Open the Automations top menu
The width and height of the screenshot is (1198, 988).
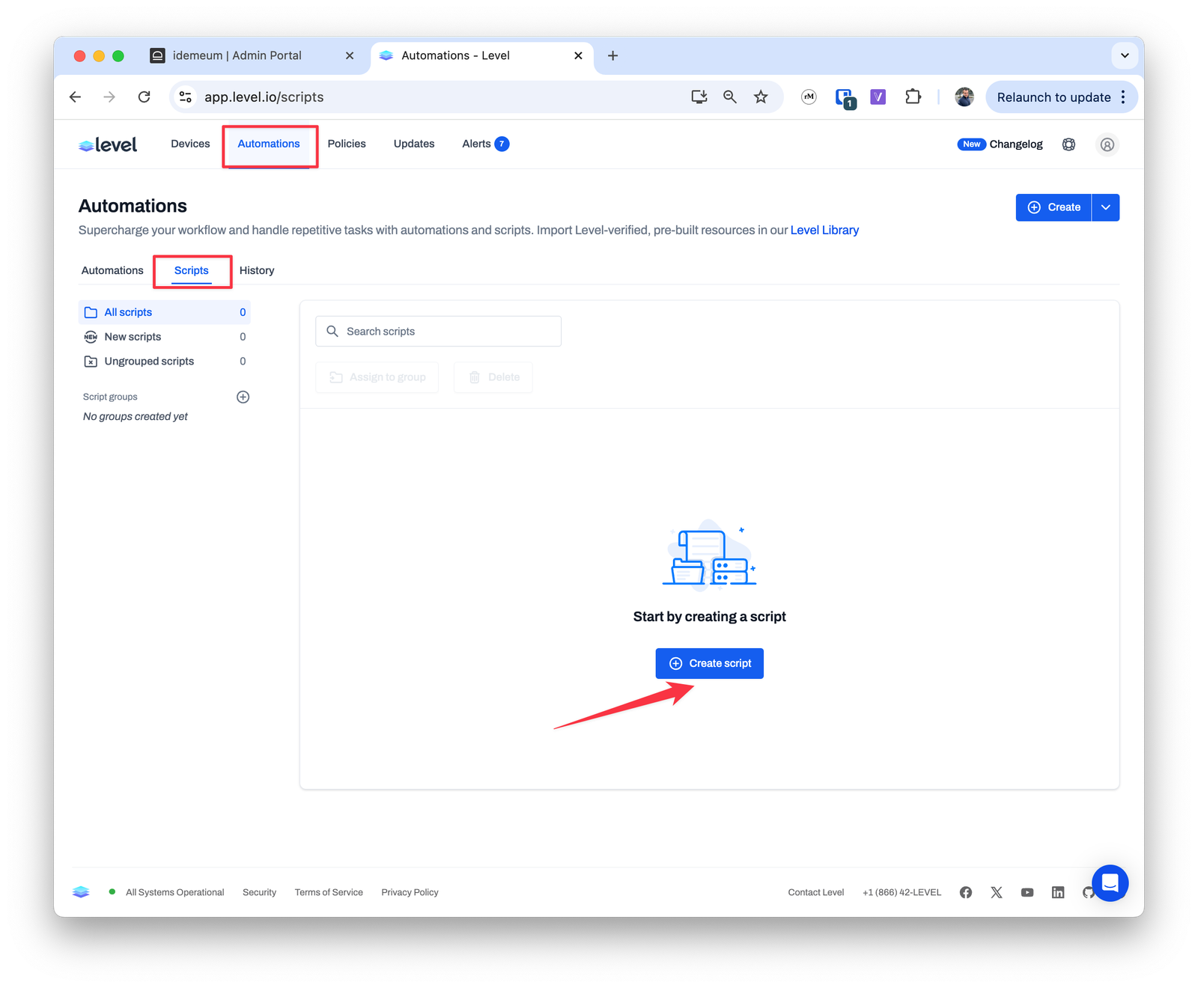(269, 144)
